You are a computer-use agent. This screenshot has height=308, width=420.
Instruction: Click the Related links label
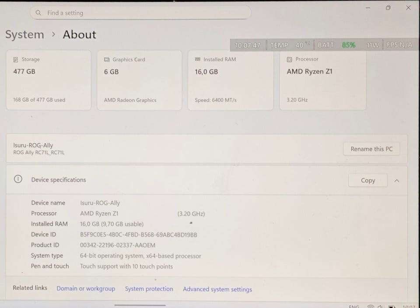click(x=30, y=287)
